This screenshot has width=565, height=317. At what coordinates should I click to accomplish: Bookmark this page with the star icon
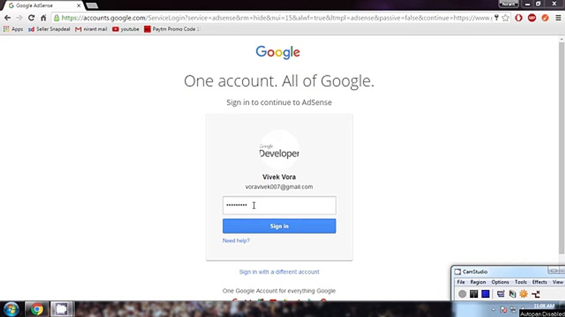(506, 18)
